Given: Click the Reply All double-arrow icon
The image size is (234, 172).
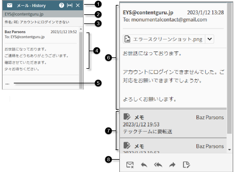Looking at the screenshot, I should 158,165.
